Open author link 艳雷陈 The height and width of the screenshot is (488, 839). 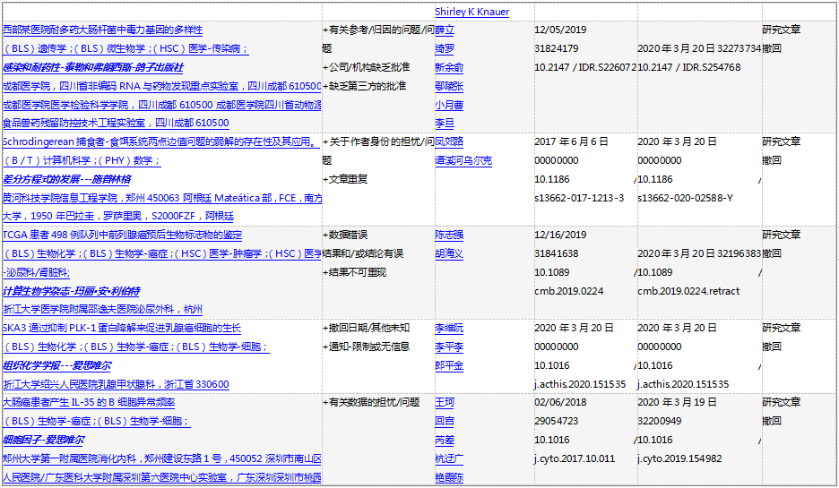point(449,476)
